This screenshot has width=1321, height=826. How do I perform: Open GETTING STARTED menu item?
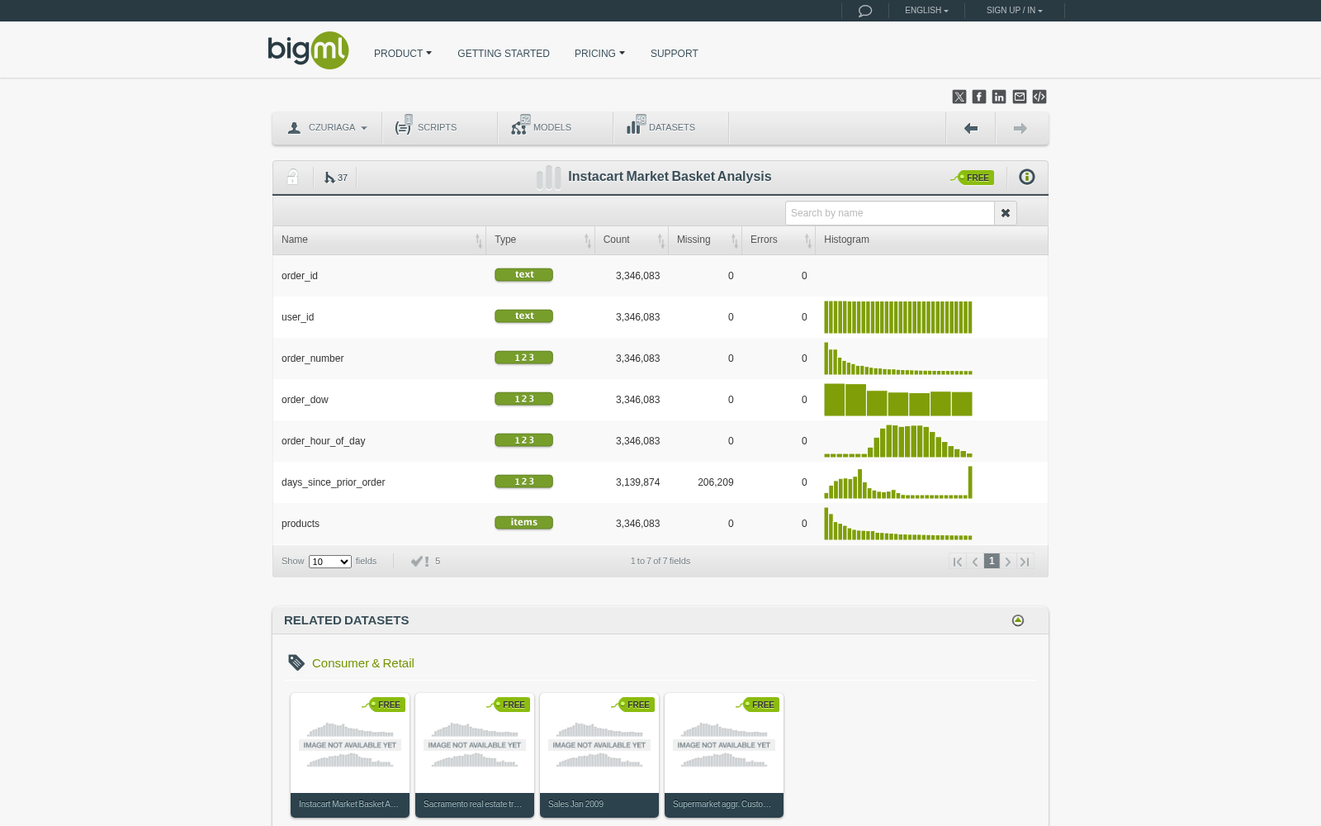click(x=504, y=54)
